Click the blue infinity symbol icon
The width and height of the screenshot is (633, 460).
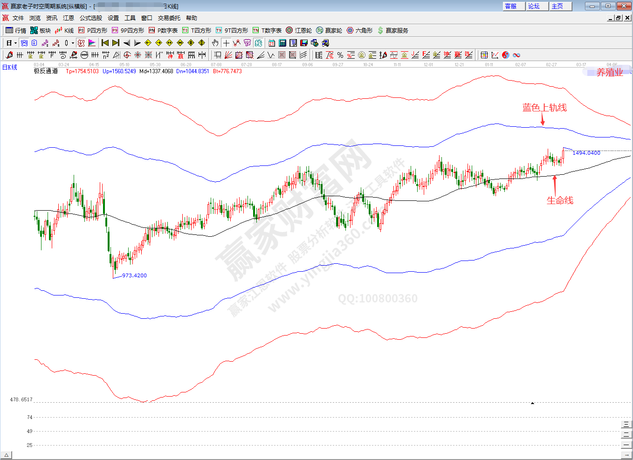516,55
